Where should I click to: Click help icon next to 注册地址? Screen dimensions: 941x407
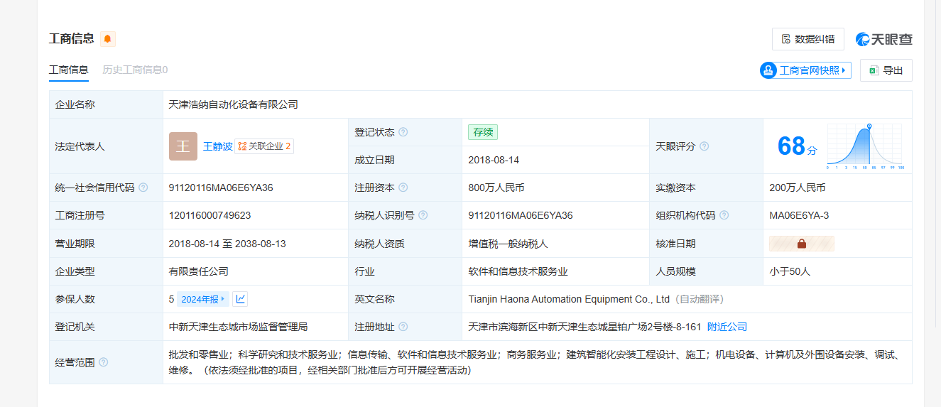pyautogui.click(x=403, y=327)
